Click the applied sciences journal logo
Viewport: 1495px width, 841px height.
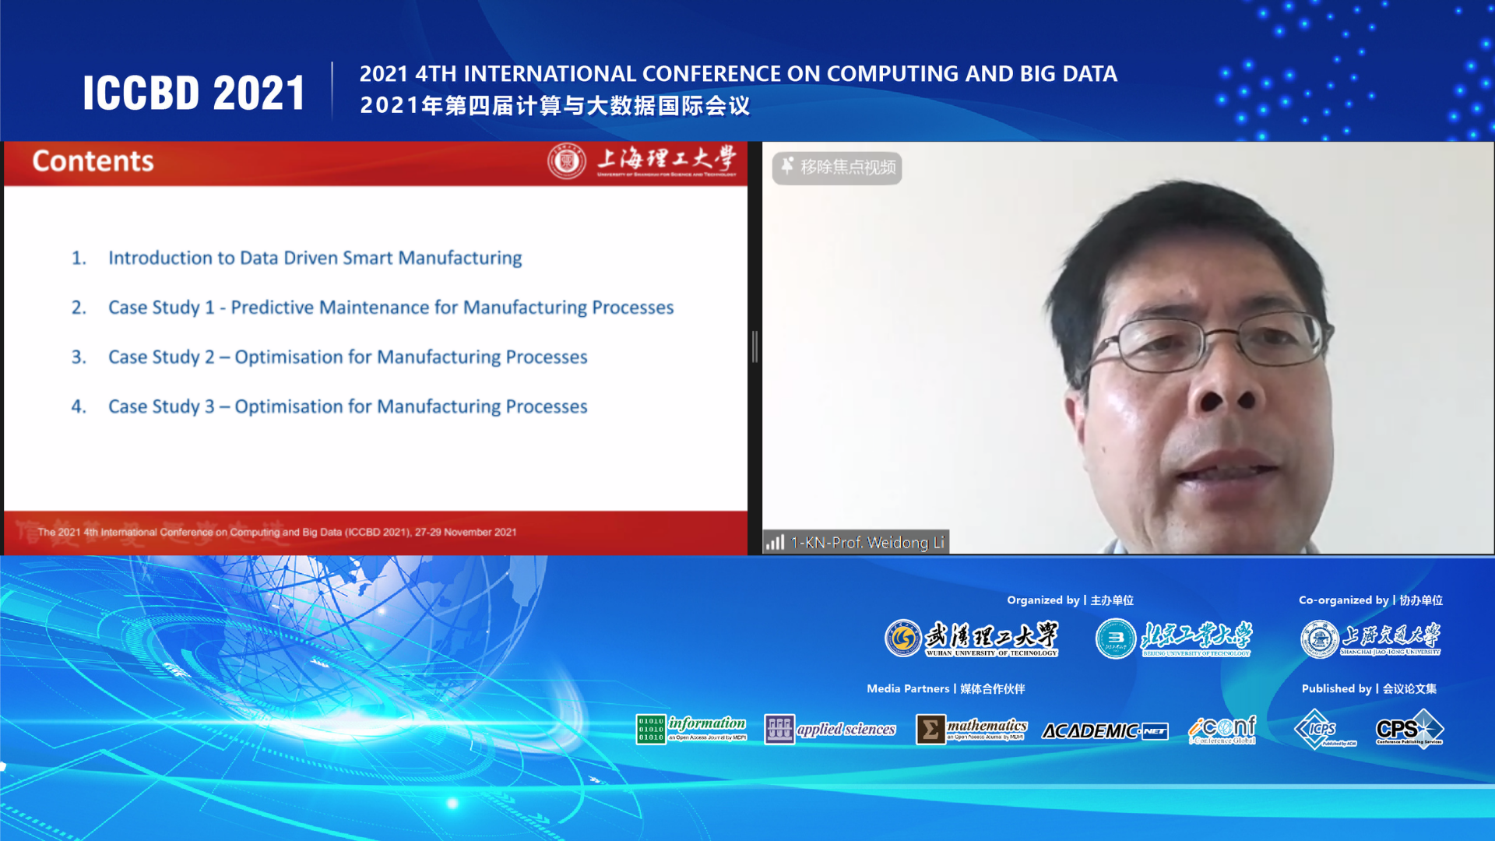click(x=830, y=730)
